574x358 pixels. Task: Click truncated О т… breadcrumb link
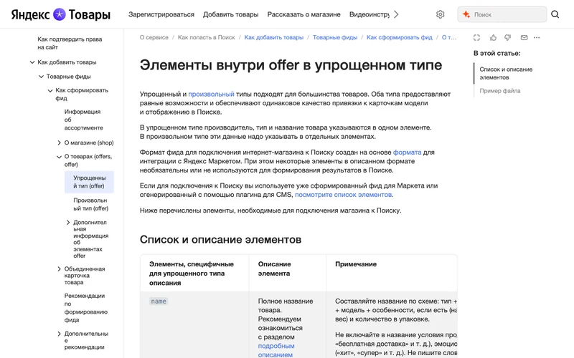coord(449,37)
